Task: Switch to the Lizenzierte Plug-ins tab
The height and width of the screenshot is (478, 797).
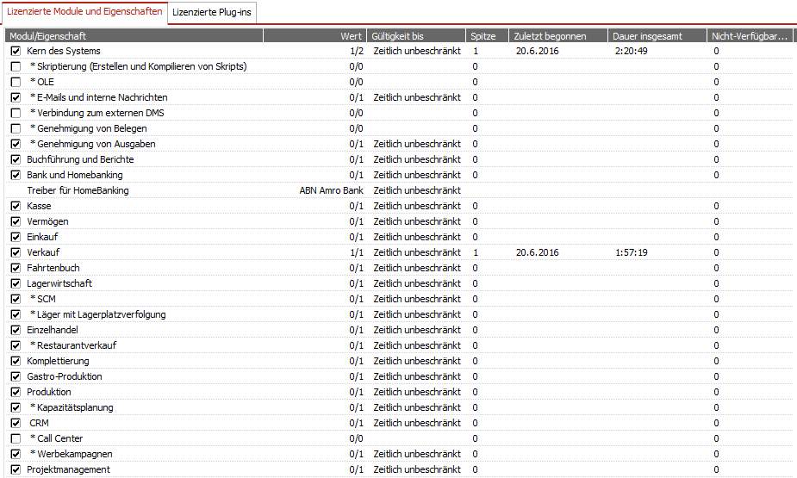Action: click(x=212, y=12)
